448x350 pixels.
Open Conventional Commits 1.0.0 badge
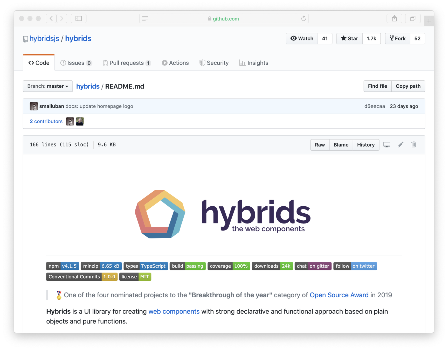82,277
